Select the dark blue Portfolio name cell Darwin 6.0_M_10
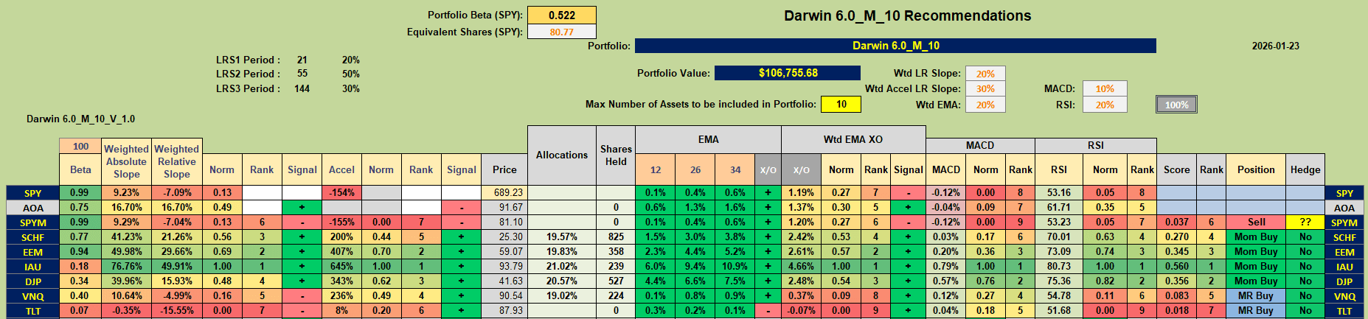 coord(895,46)
